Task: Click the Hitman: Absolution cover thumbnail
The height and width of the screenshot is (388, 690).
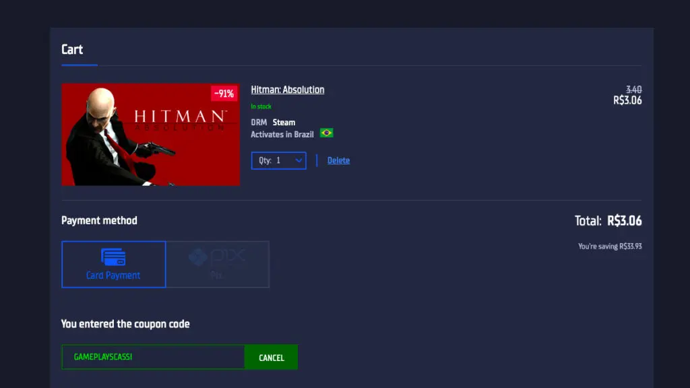Action: pyautogui.click(x=150, y=135)
